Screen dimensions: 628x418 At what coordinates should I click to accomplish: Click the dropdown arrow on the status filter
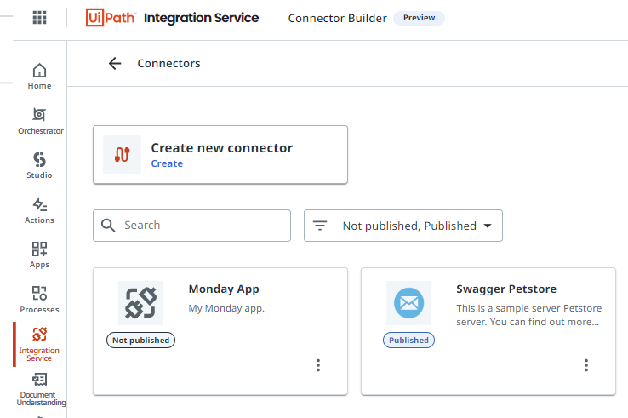tap(488, 226)
